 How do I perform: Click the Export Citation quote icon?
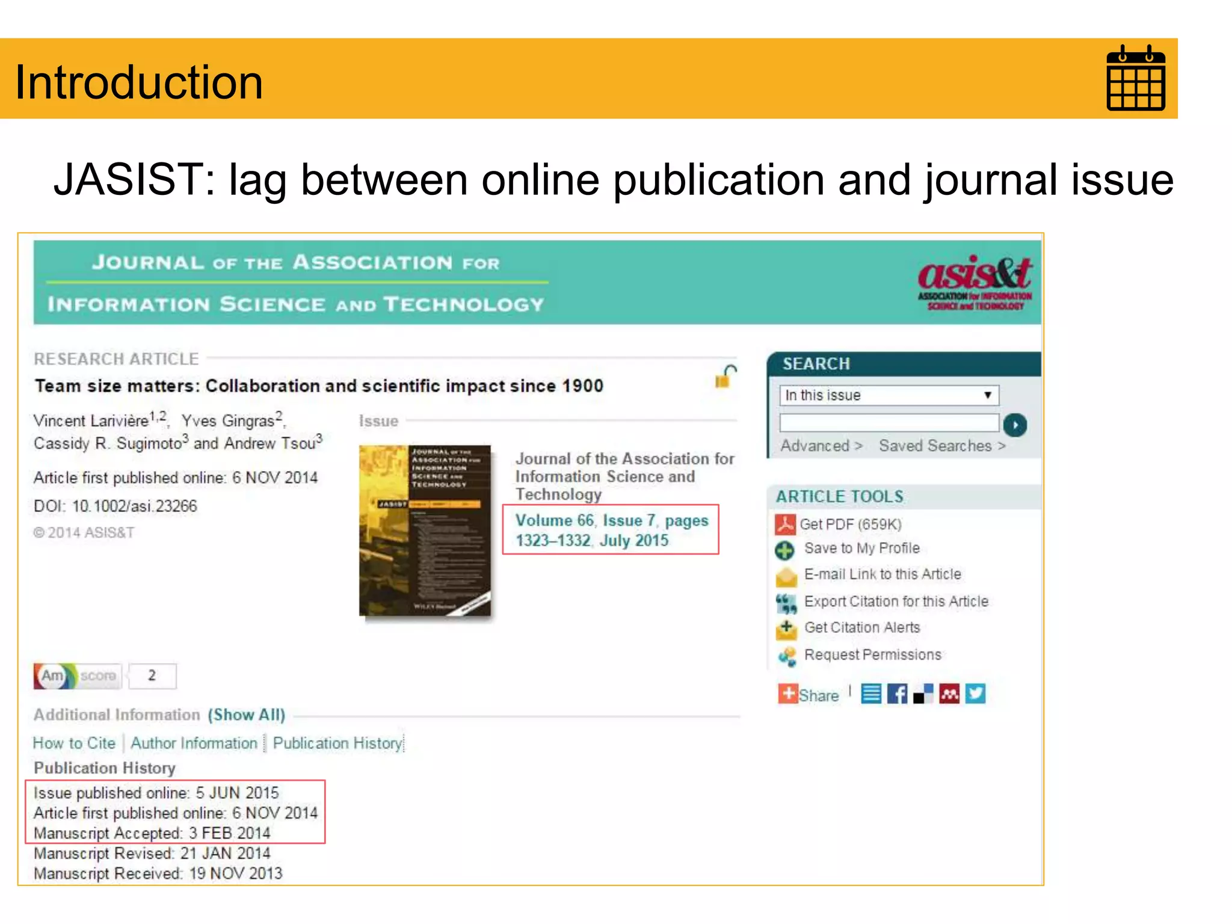(x=786, y=603)
